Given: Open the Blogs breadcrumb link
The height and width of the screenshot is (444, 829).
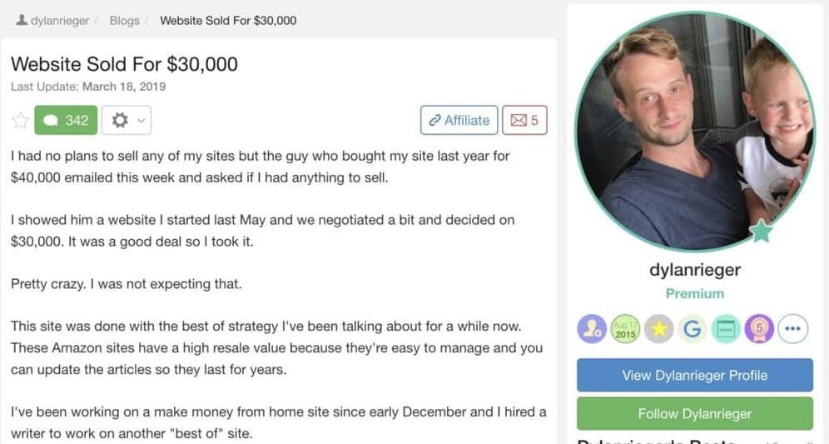Looking at the screenshot, I should point(124,20).
